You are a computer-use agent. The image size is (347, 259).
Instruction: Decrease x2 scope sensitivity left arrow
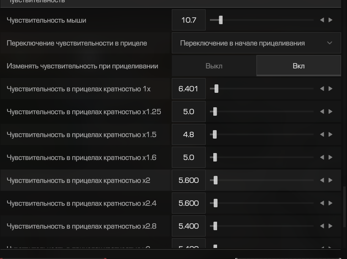click(x=322, y=180)
